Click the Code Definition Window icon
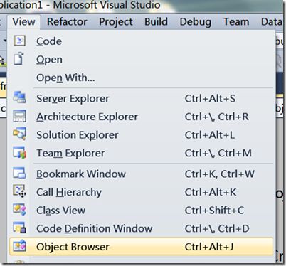Screen dimensions: 286x266 point(19,228)
